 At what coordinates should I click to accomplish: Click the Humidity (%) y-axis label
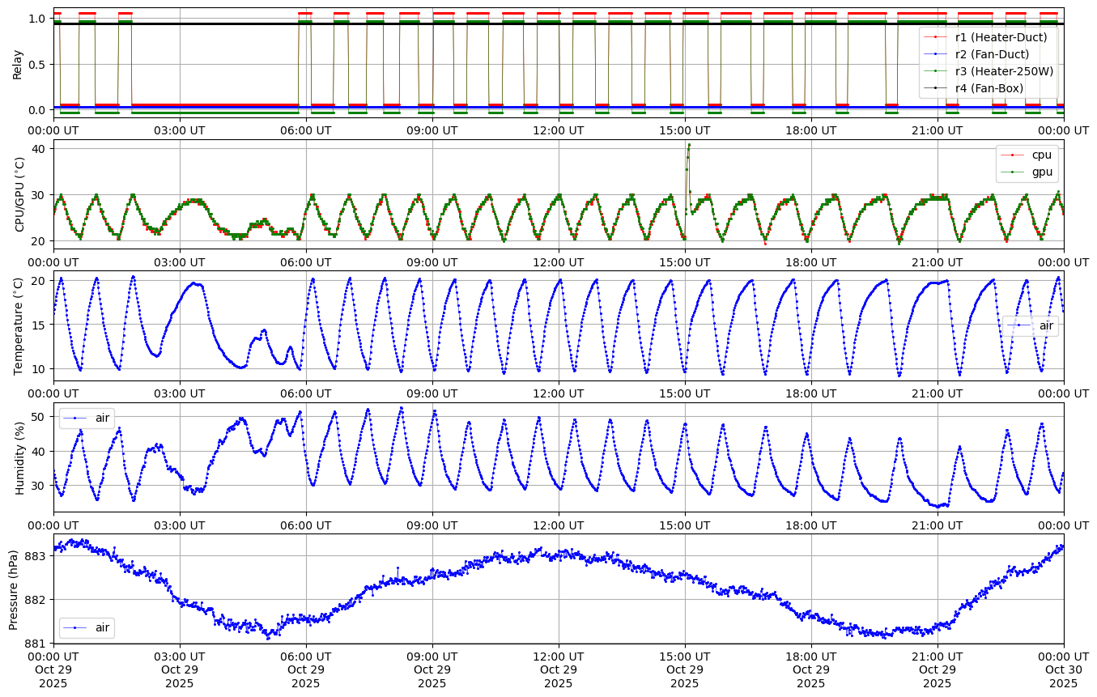click(20, 457)
